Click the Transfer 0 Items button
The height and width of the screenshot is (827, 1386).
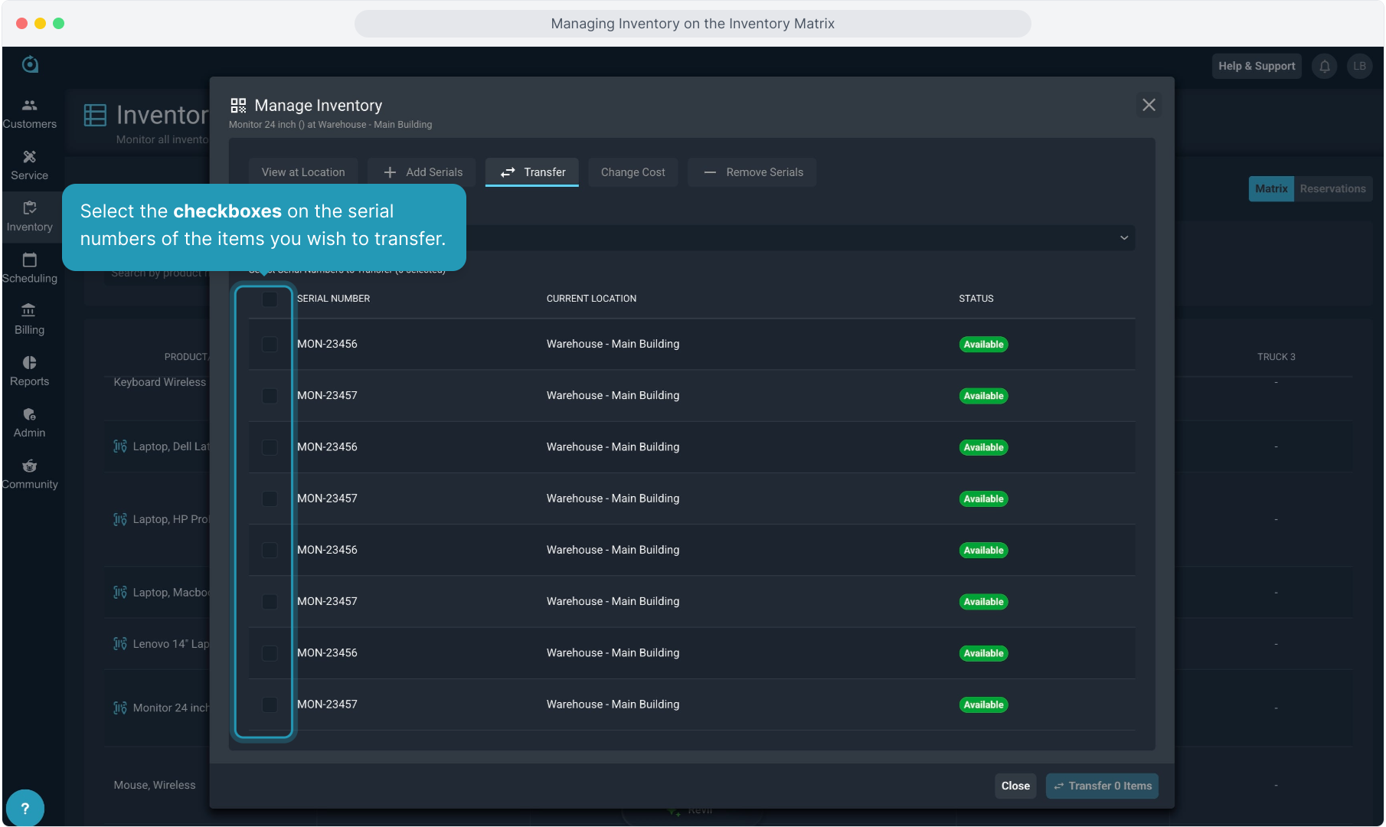click(x=1102, y=786)
